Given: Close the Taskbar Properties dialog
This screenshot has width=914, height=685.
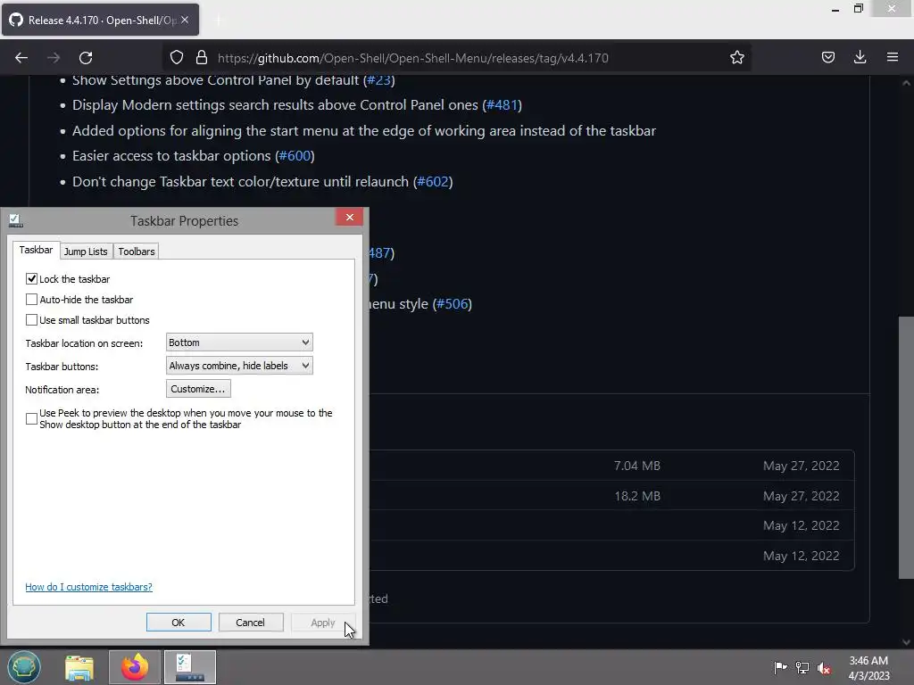Looking at the screenshot, I should (349, 218).
